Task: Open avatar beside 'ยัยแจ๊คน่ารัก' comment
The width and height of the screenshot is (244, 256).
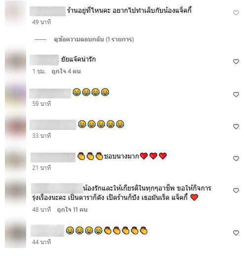Action: [15, 62]
